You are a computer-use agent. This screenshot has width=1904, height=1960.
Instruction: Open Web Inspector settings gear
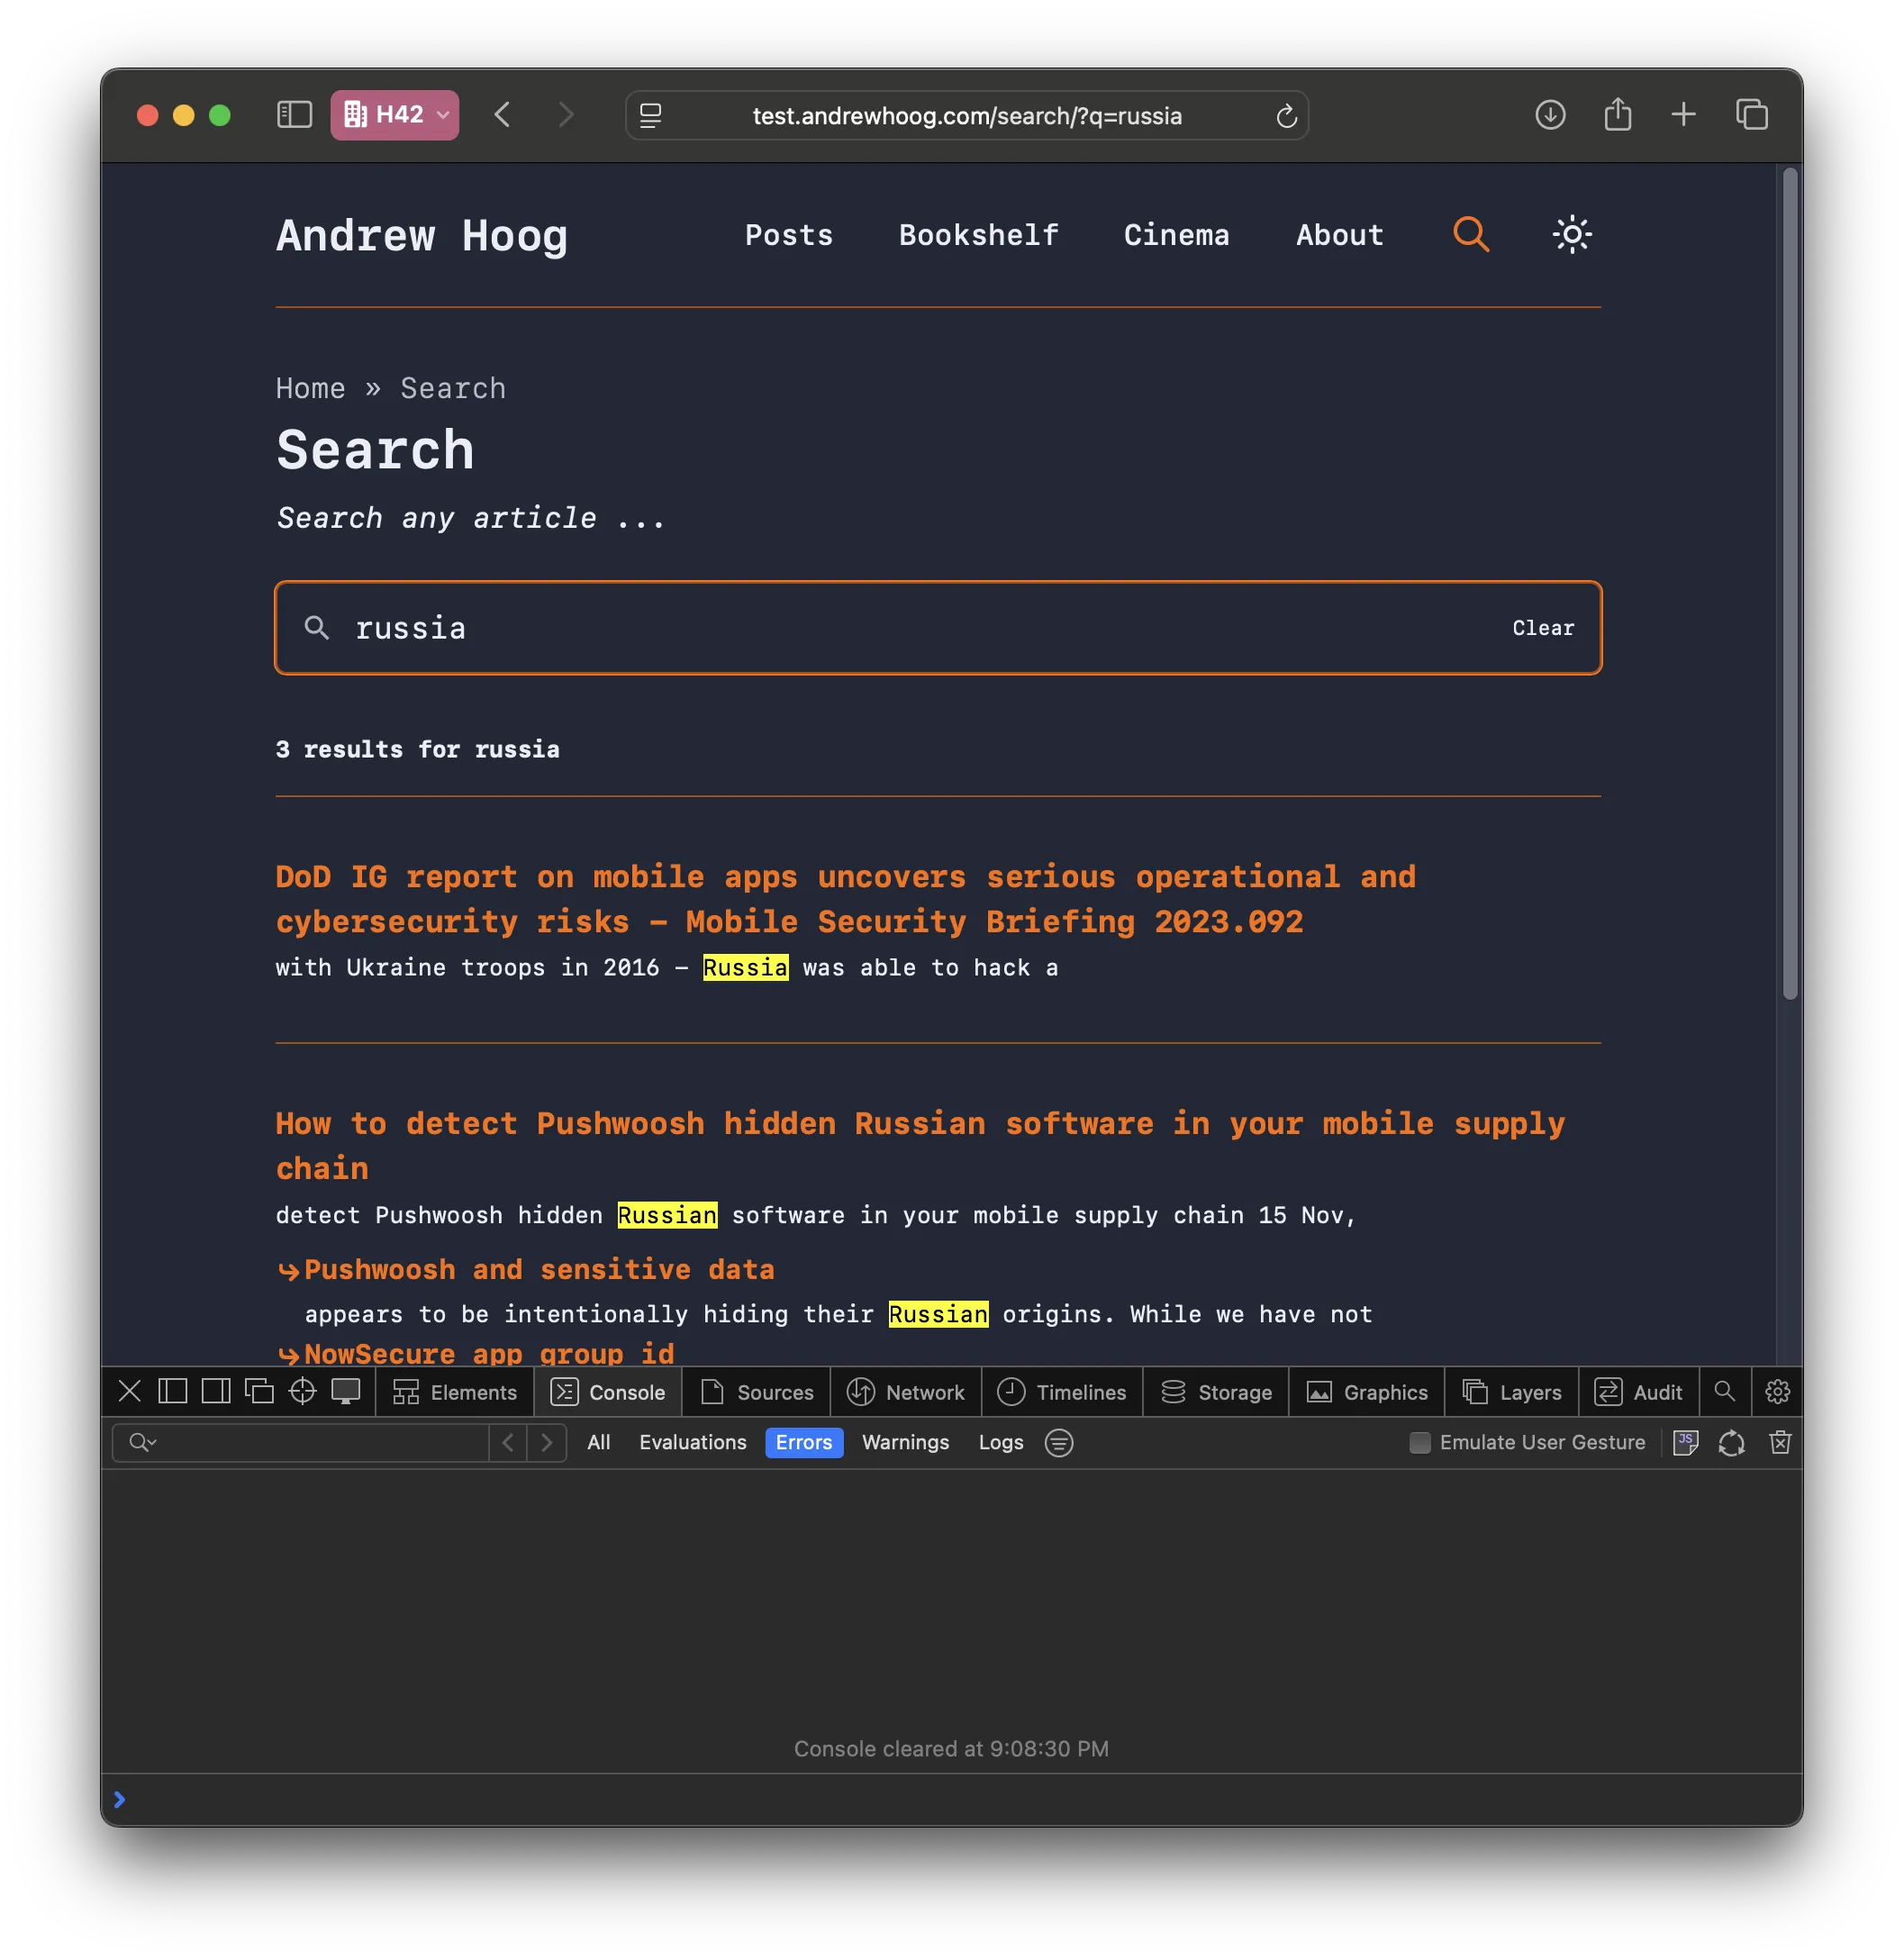1778,1391
